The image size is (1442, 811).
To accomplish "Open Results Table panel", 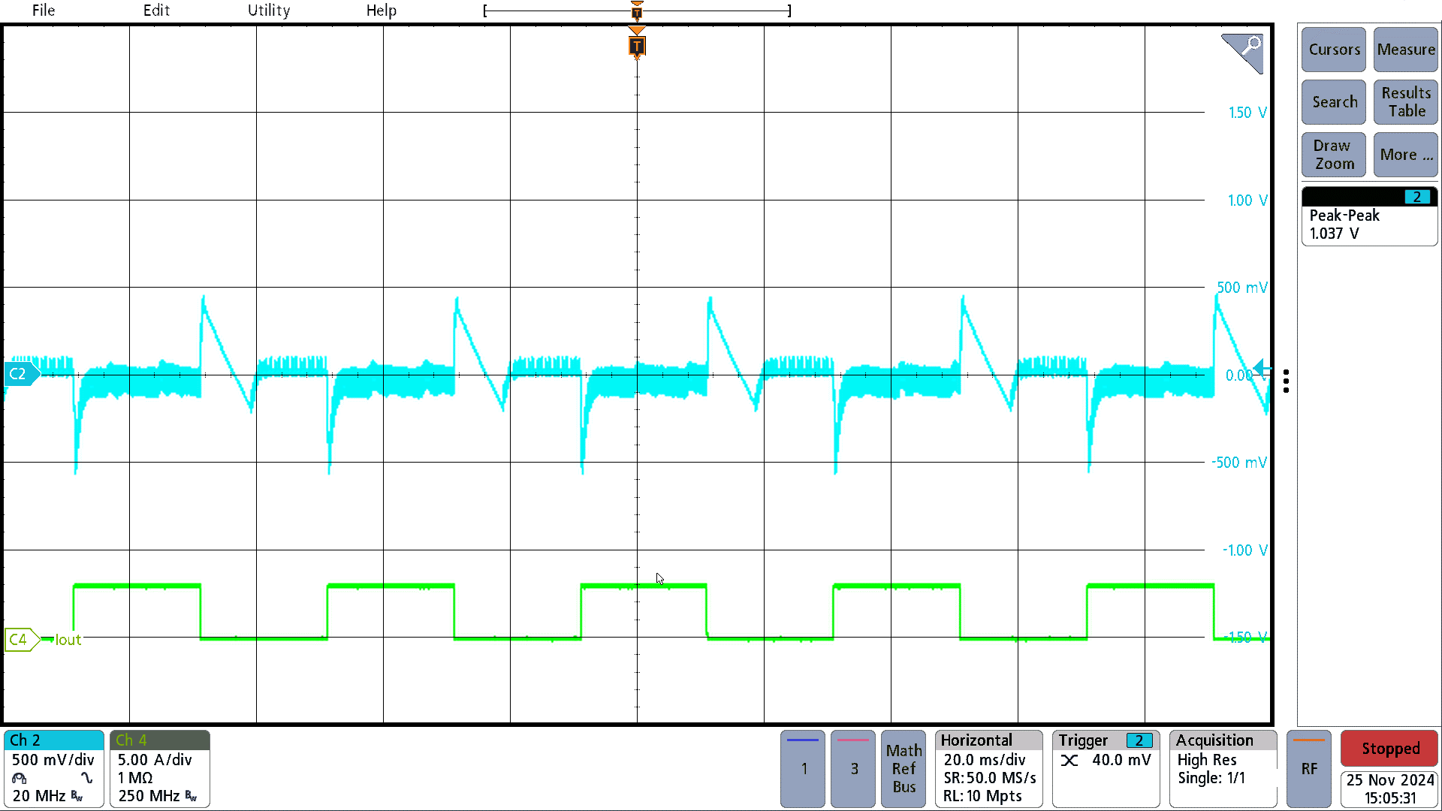I will (x=1404, y=102).
